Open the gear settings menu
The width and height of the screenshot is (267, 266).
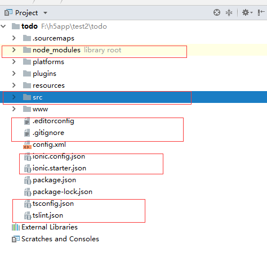point(247,12)
